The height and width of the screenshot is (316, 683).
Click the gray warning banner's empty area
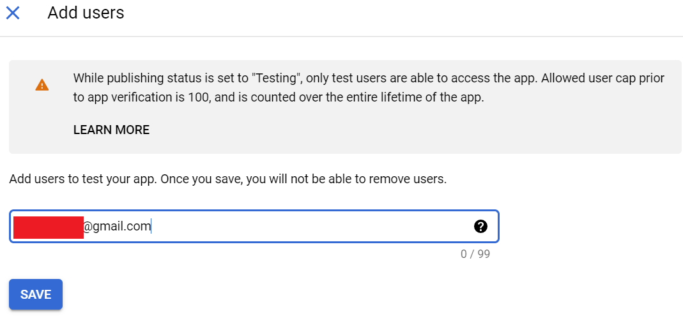click(x=447, y=131)
